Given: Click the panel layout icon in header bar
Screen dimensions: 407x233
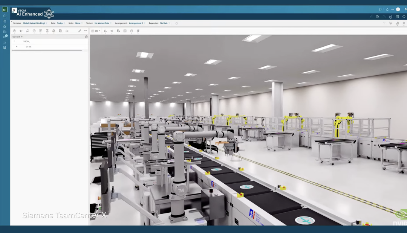Looking at the screenshot, I should point(397,17).
